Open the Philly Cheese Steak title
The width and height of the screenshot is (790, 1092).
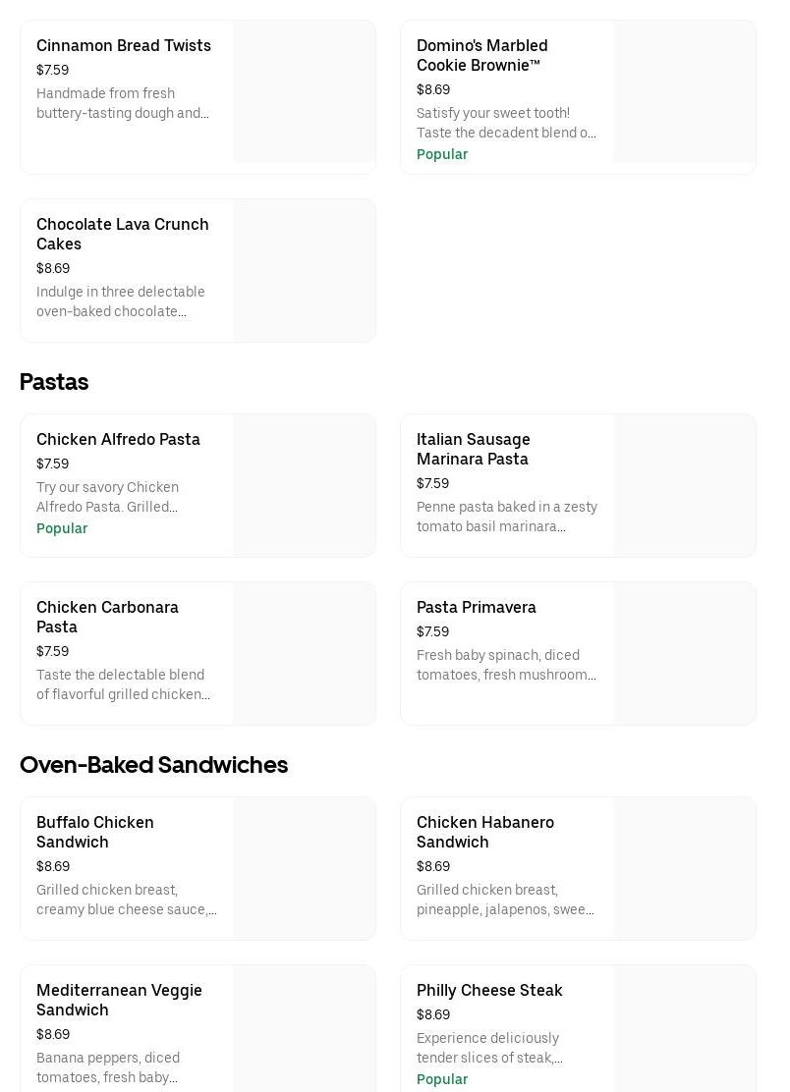tap(489, 991)
